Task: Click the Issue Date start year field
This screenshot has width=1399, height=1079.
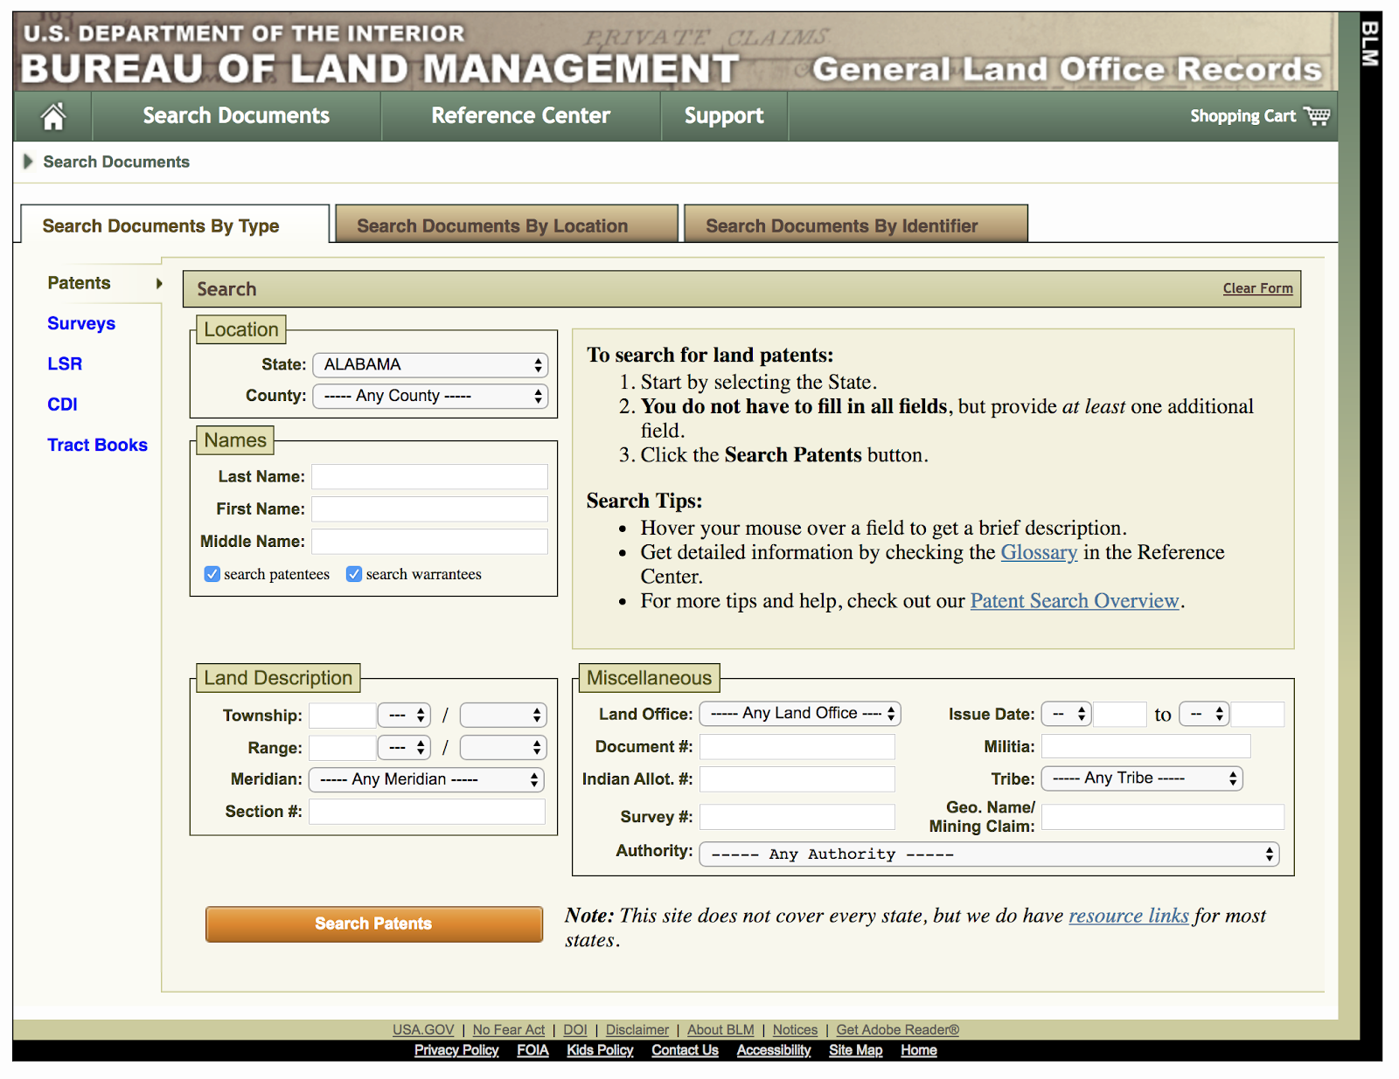Action: [x=1120, y=715]
